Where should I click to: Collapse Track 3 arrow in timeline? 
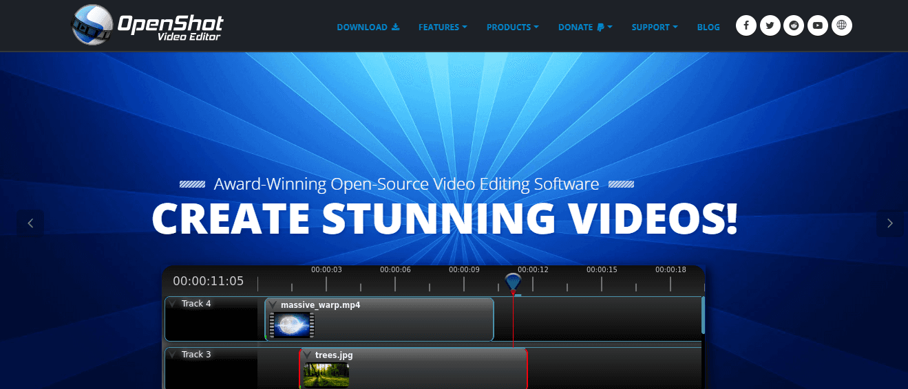(173, 355)
